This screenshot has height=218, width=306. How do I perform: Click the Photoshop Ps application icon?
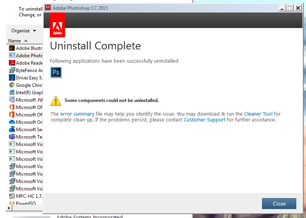pos(56,72)
